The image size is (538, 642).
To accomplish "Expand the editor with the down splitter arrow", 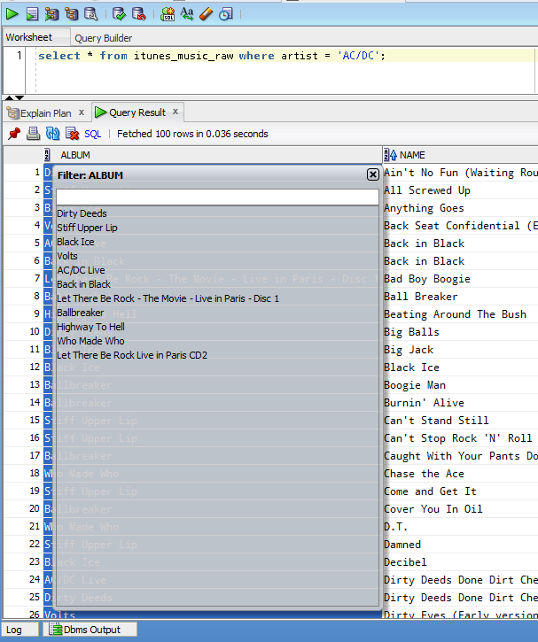I will (x=19, y=98).
